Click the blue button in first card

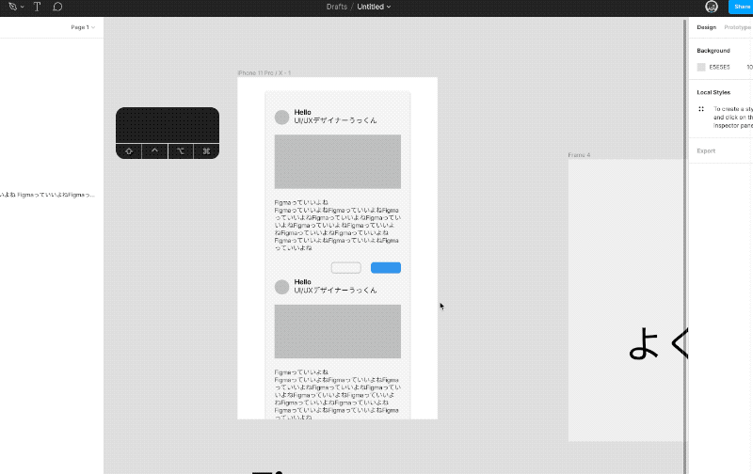tap(386, 268)
